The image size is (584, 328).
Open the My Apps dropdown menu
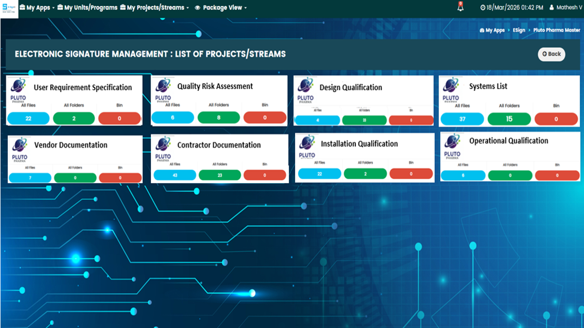[x=37, y=8]
